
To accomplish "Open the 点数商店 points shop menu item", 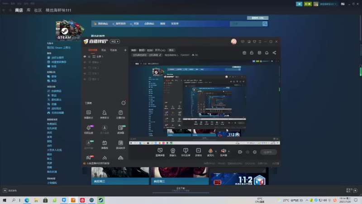I will tap(149, 24).
